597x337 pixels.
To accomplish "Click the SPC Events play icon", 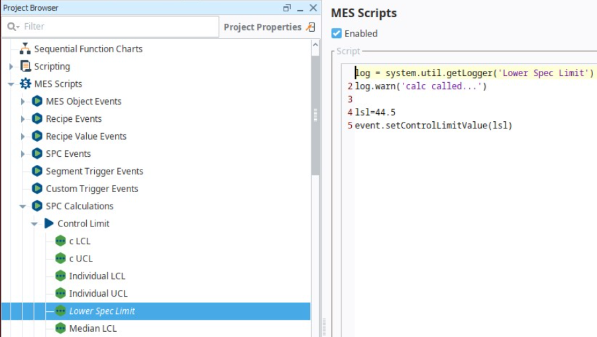I will pos(37,154).
